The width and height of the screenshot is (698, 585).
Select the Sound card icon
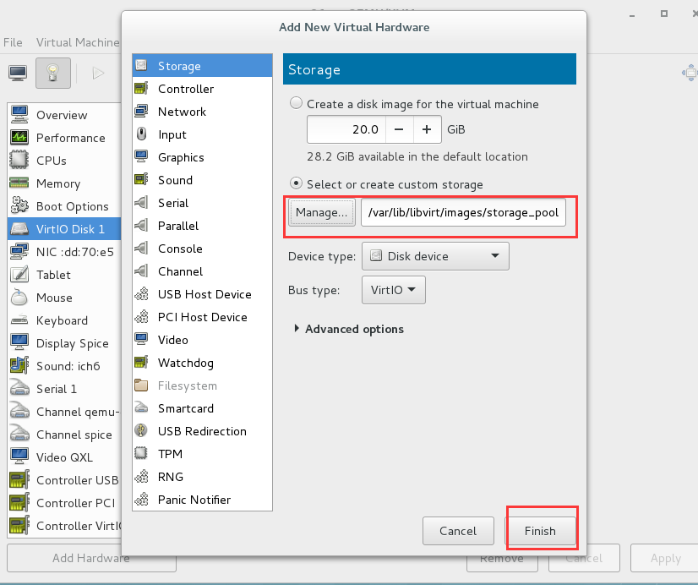pos(142,180)
